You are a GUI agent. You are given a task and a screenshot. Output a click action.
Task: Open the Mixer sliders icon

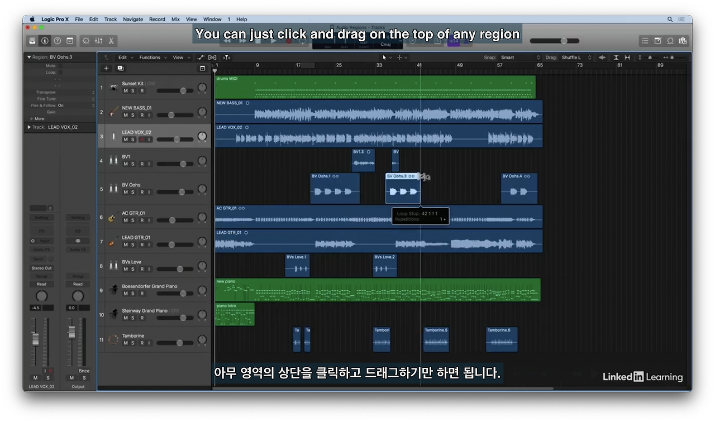click(x=99, y=41)
